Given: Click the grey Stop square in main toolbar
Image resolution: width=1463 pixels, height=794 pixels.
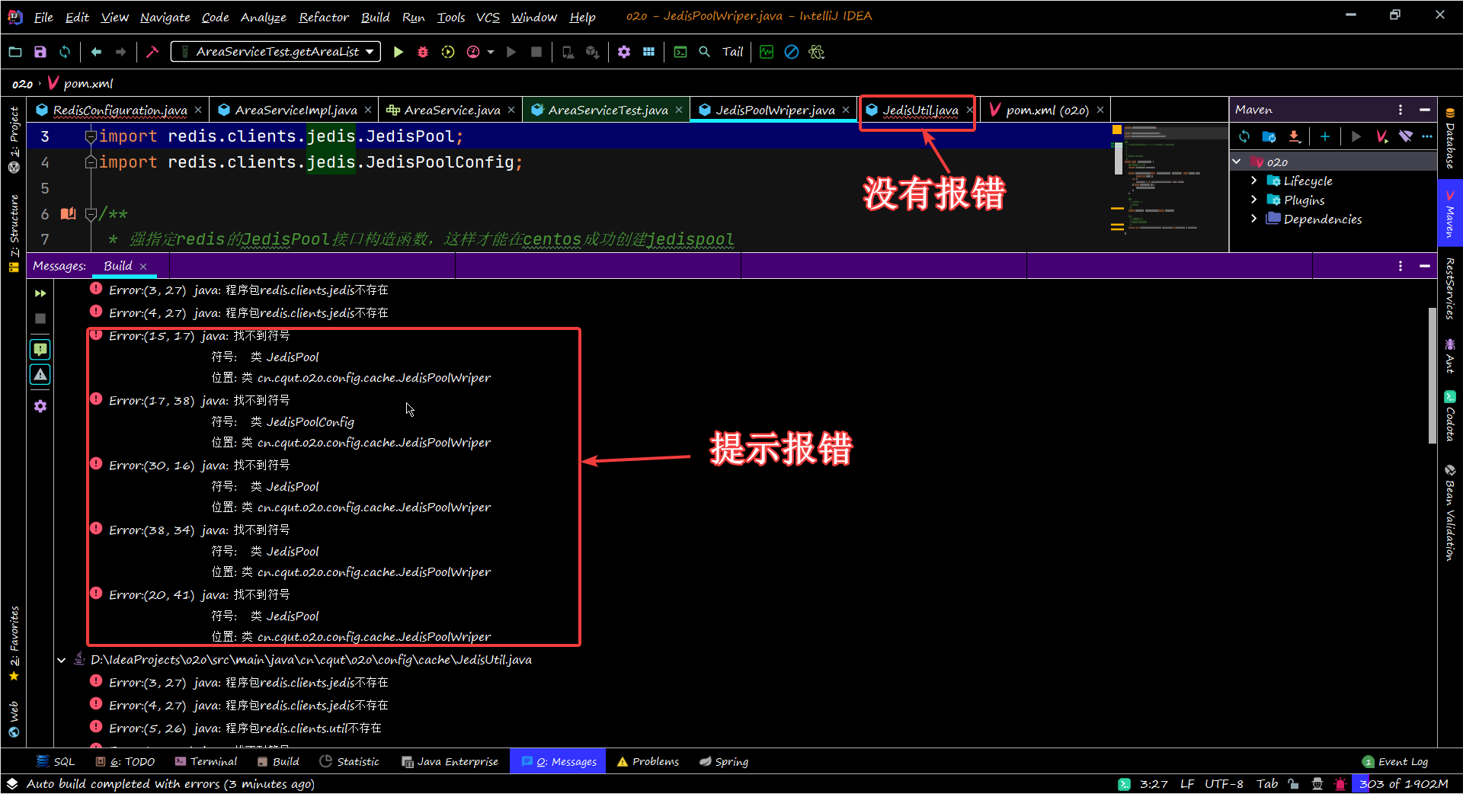Looking at the screenshot, I should pos(536,52).
